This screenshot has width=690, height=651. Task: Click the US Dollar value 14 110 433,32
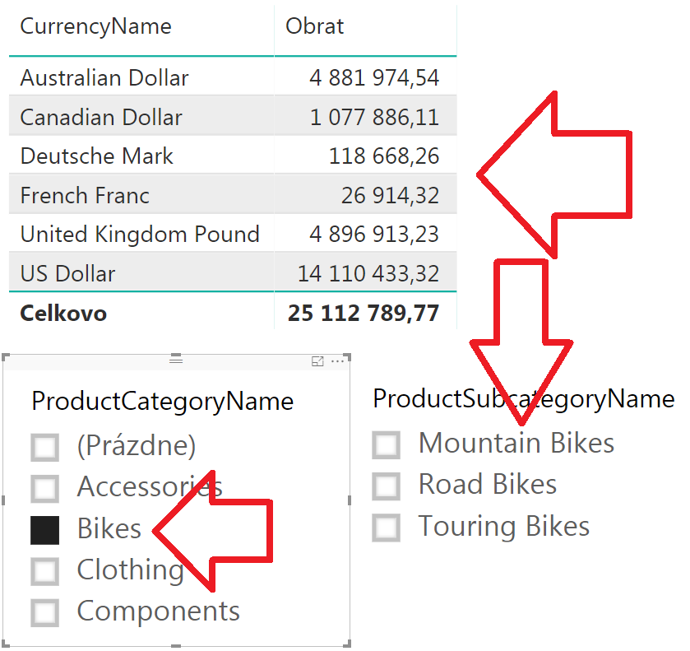click(368, 273)
